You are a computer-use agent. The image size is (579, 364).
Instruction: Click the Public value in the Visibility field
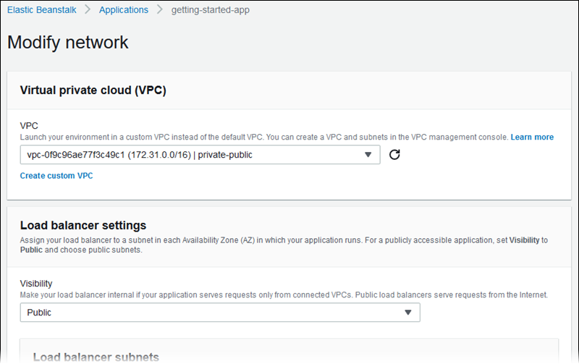click(x=39, y=313)
